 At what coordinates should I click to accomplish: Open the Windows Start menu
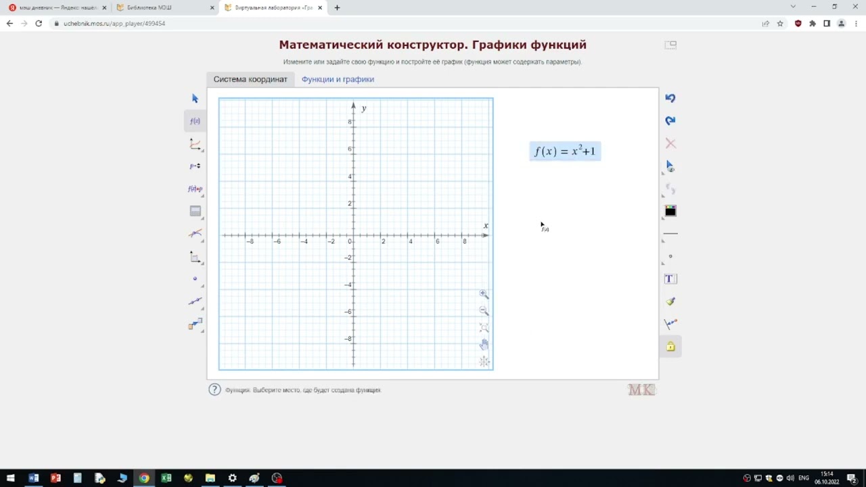coord(11,478)
